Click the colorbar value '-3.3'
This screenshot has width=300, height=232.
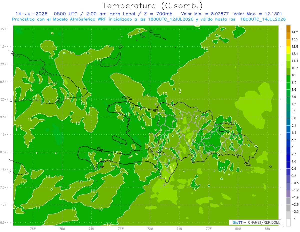click(x=295, y=212)
